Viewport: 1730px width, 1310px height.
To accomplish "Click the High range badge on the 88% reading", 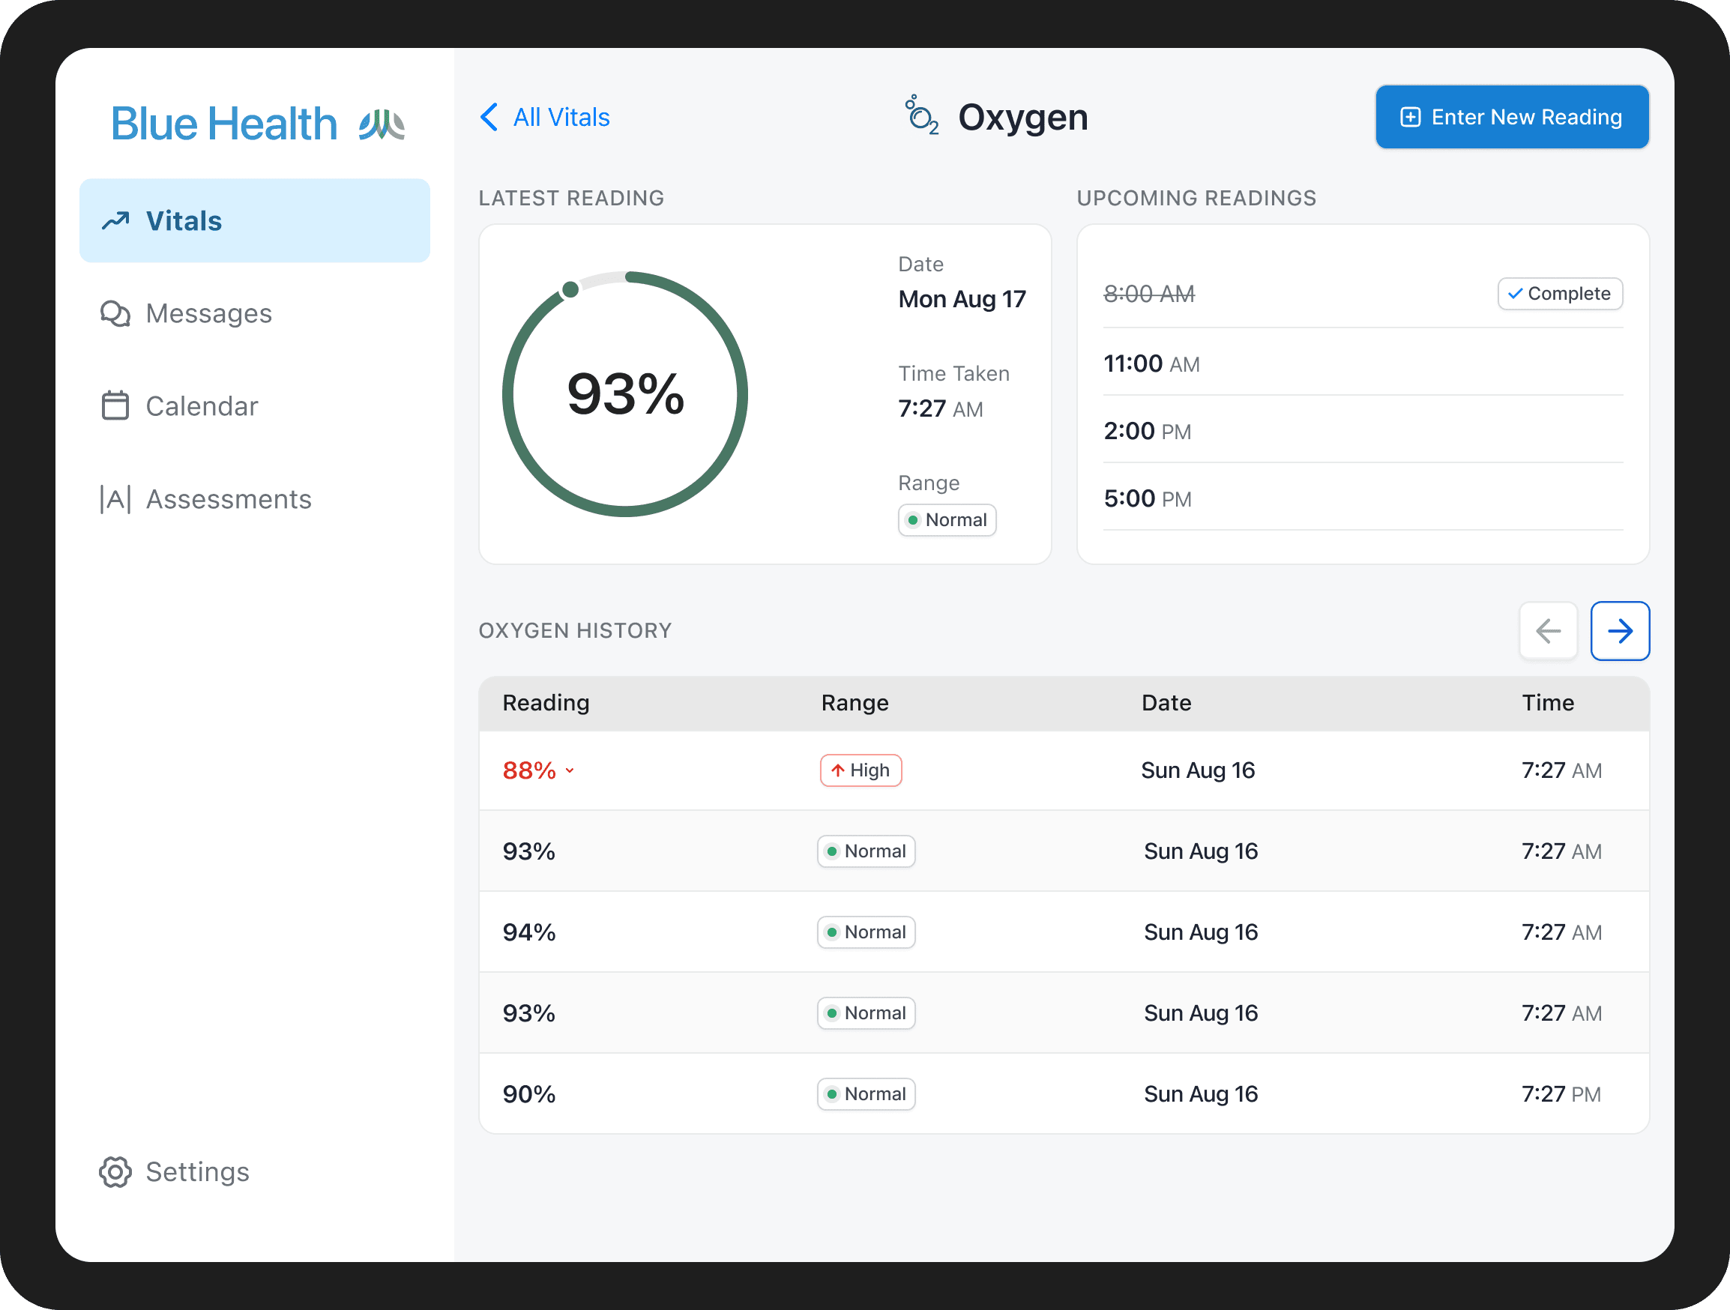I will point(861,770).
